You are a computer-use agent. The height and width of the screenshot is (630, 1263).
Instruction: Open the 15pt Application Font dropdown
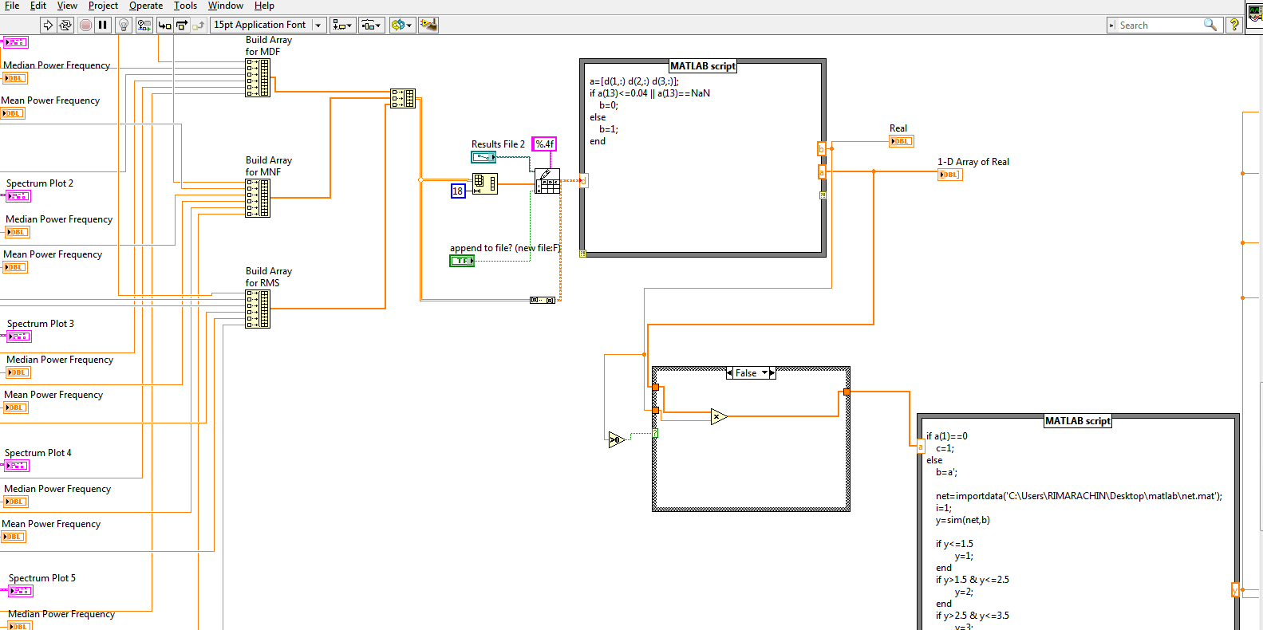point(268,25)
